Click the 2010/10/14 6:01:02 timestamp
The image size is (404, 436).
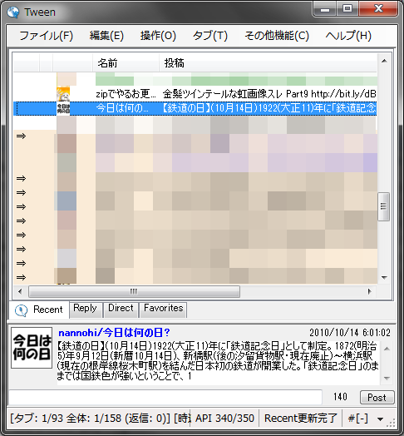pyautogui.click(x=350, y=332)
